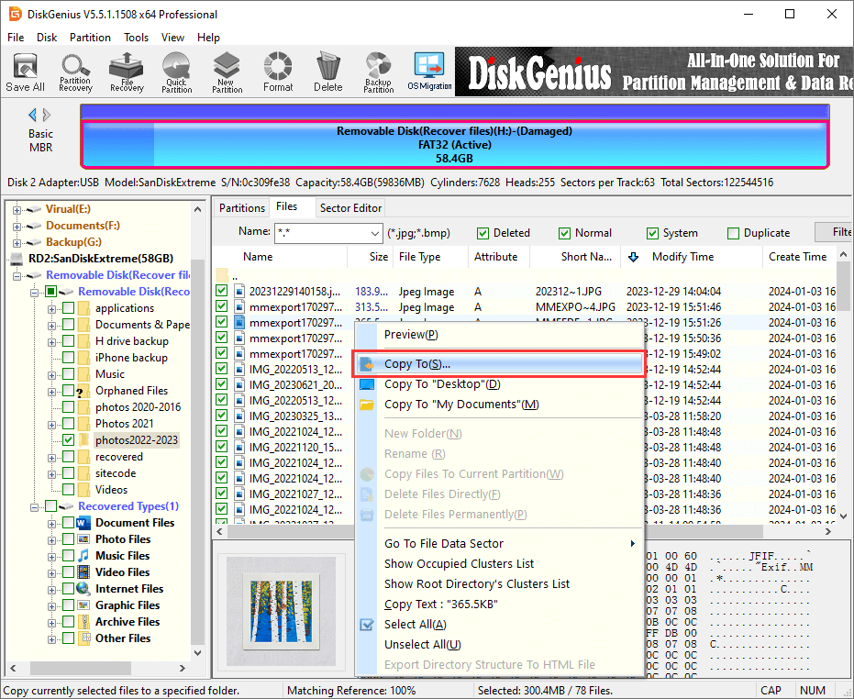The image size is (854, 699).
Task: Click Quick Partition toolbar icon
Action: pyautogui.click(x=176, y=72)
